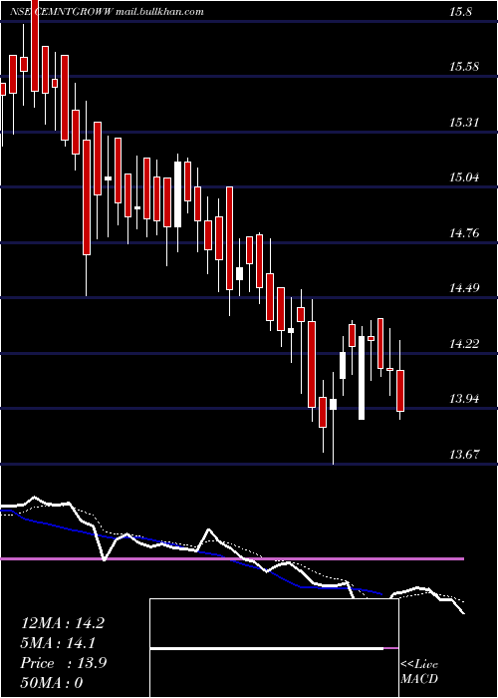
Task: Select the 14.22 price axis label
Action: click(464, 344)
